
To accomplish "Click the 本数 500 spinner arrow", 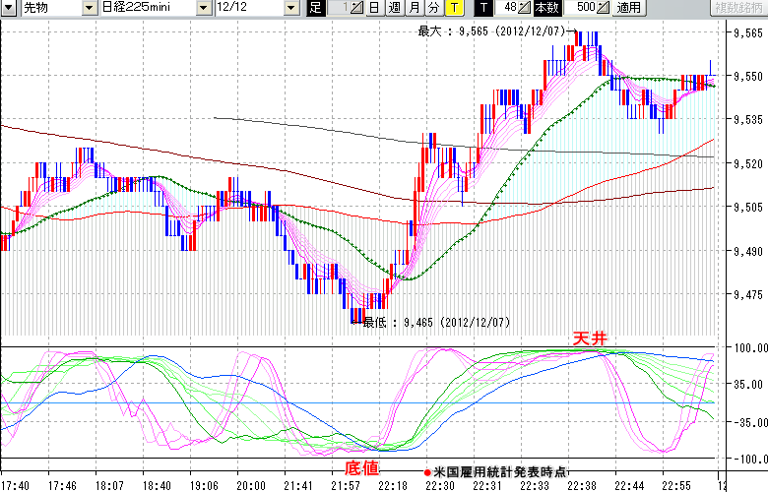I will (603, 8).
